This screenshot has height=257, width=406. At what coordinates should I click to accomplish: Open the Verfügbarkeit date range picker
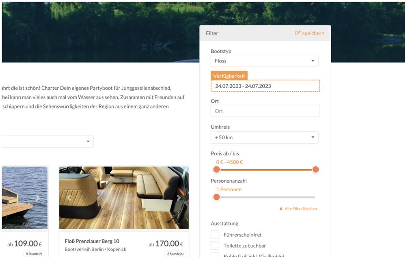(265, 86)
